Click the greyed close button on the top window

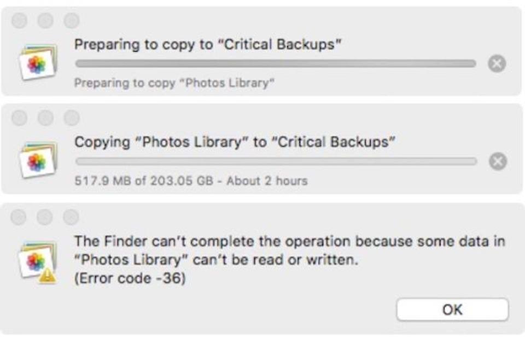click(19, 21)
